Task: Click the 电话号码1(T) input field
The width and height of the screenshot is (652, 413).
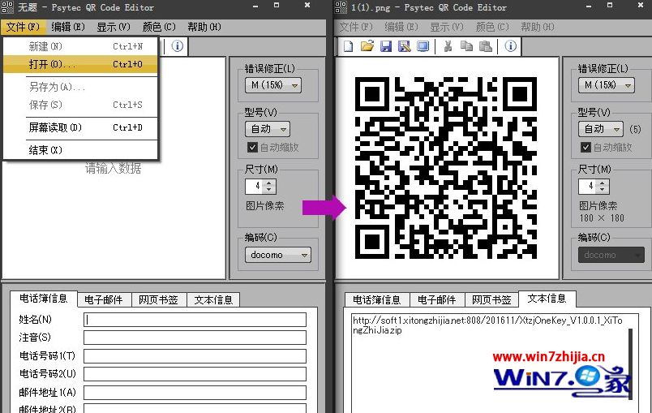Action: [195, 356]
